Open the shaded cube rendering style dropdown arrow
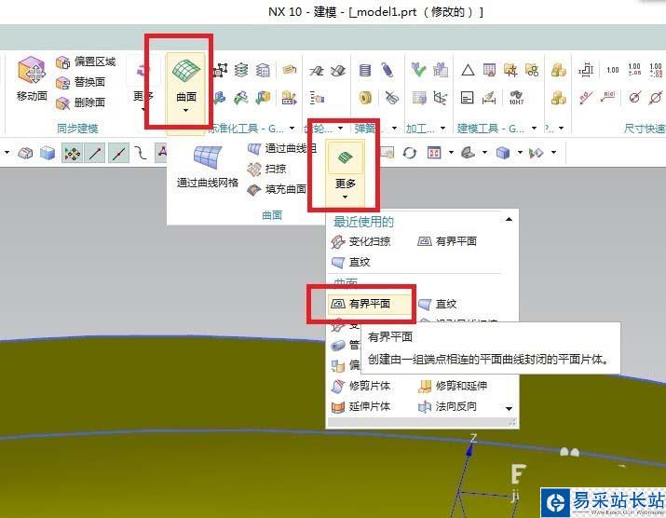Image resolution: width=666 pixels, height=518 pixels. (520, 153)
